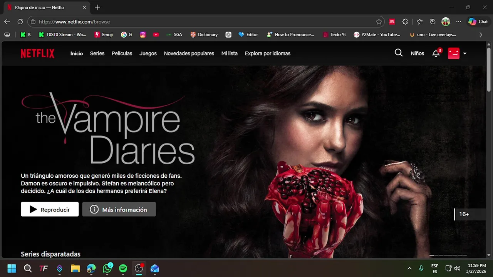Click the Series disparatadas row title
This screenshot has height=277, width=493.
pyautogui.click(x=50, y=254)
